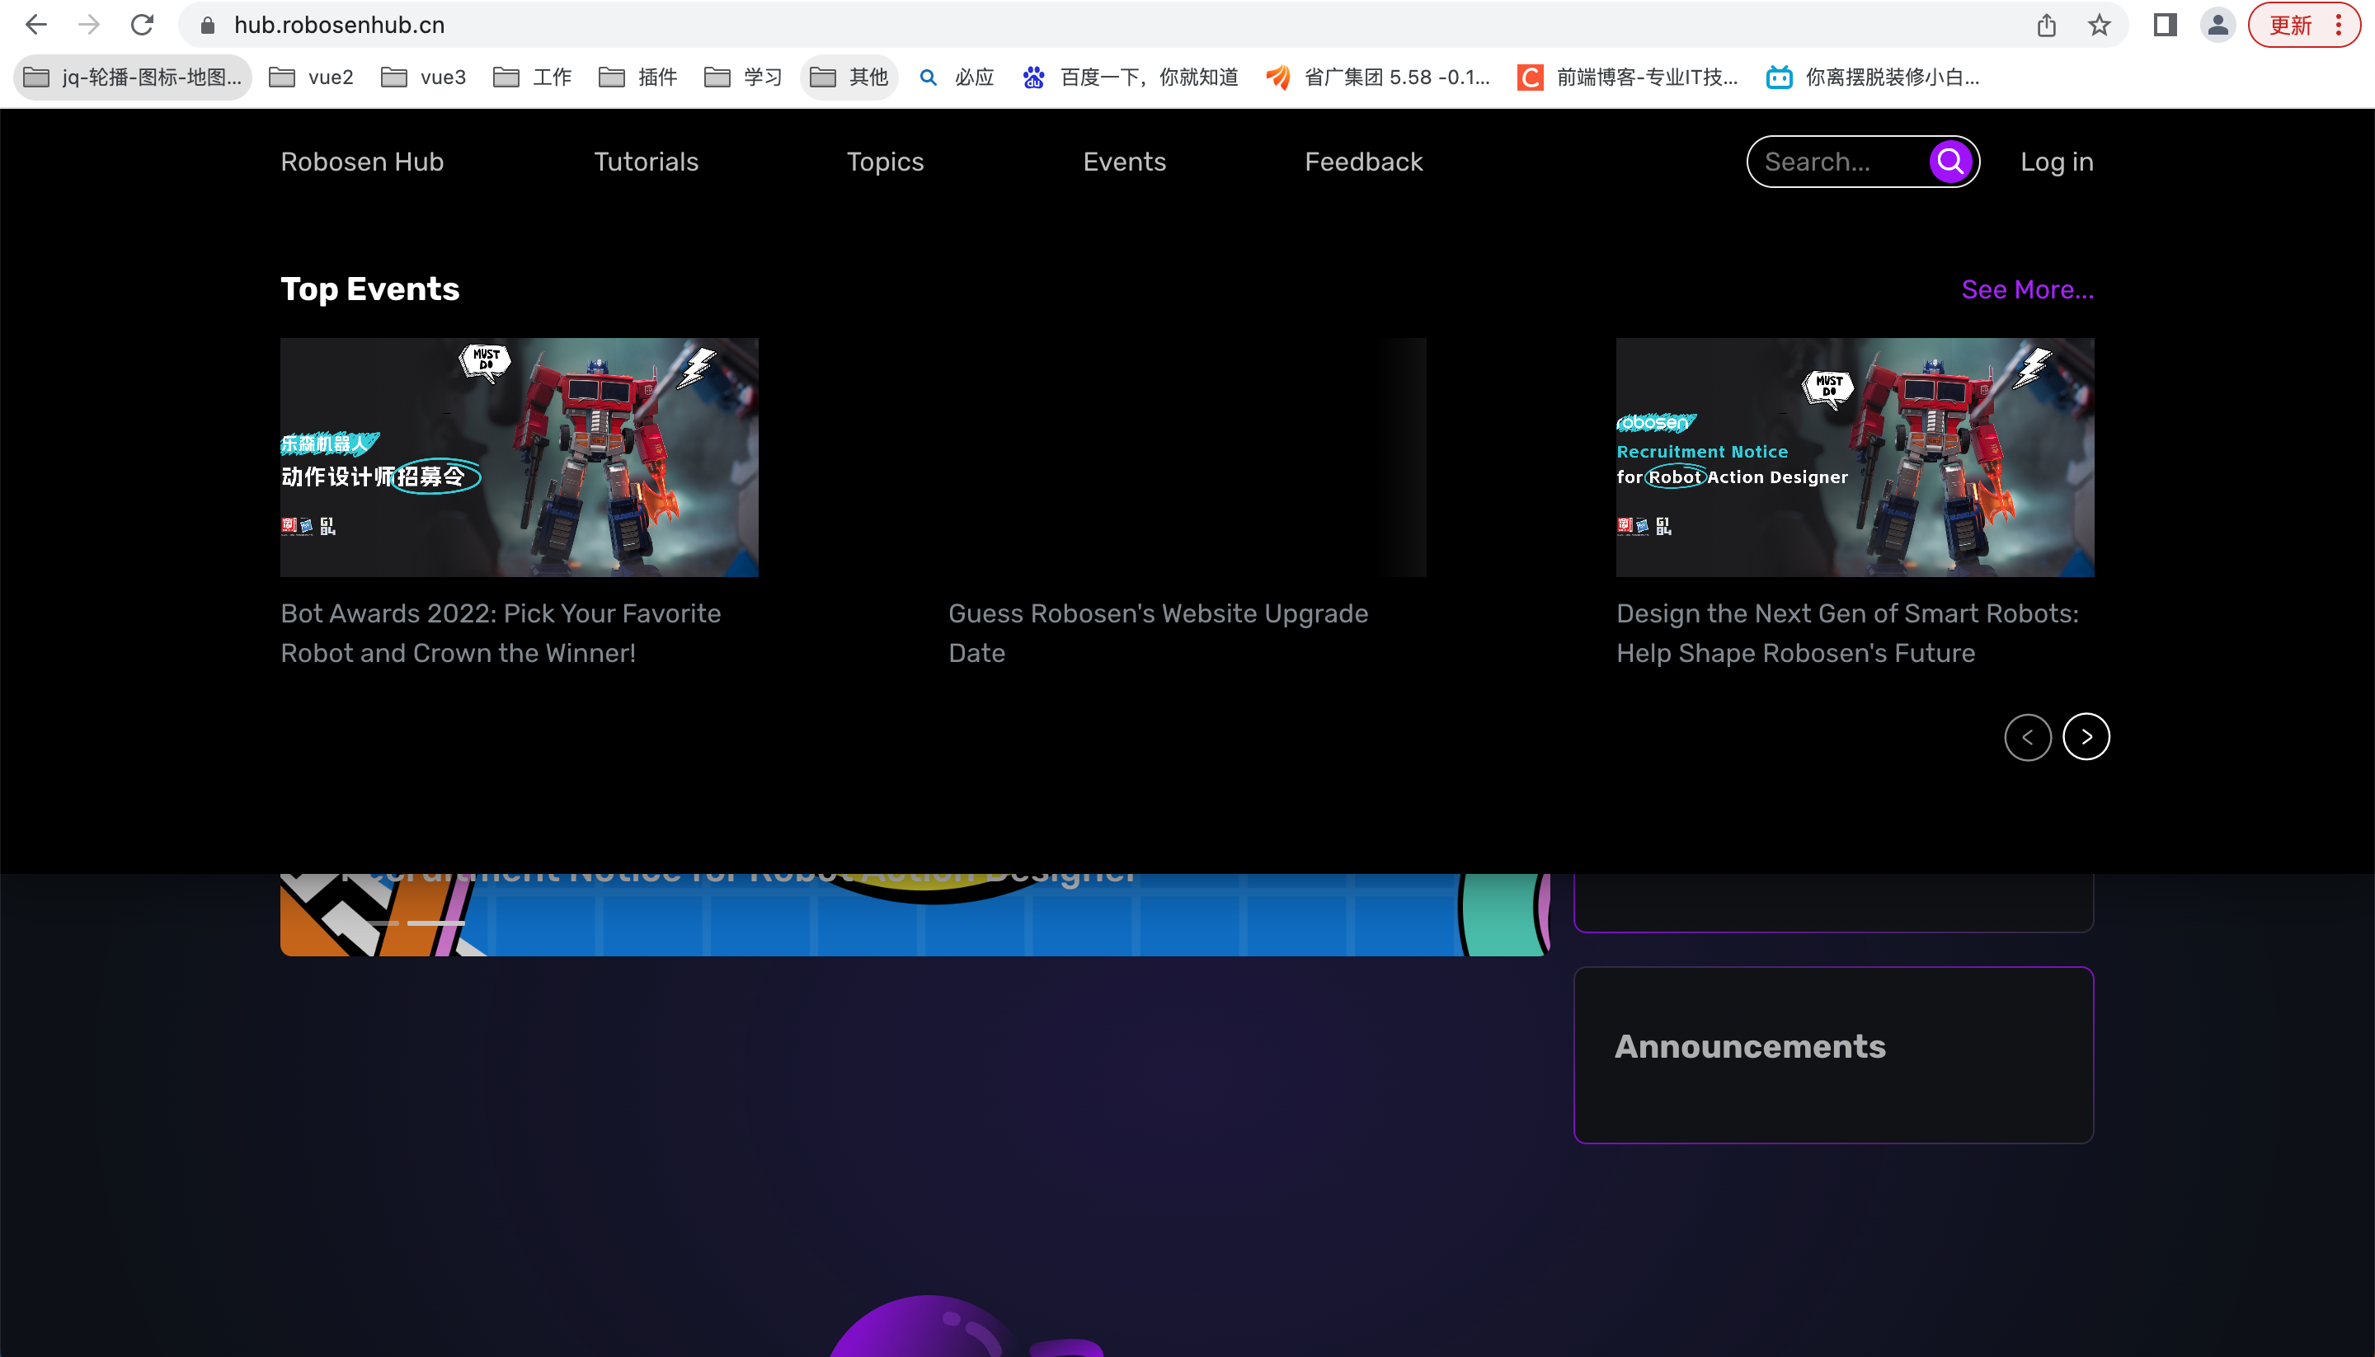Open the Events nav item
The height and width of the screenshot is (1357, 2375).
[x=1124, y=162]
